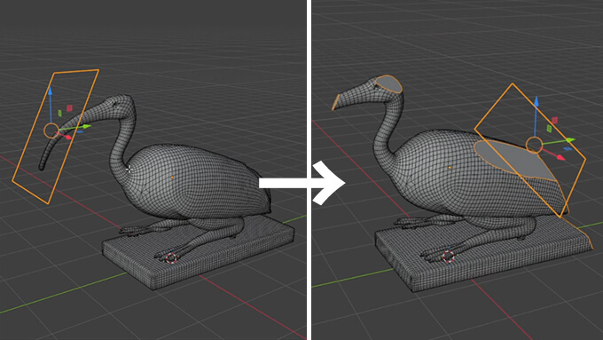The height and width of the screenshot is (340, 603).
Task: Click the red plane handle beside the curved beak
Action: click(69, 108)
